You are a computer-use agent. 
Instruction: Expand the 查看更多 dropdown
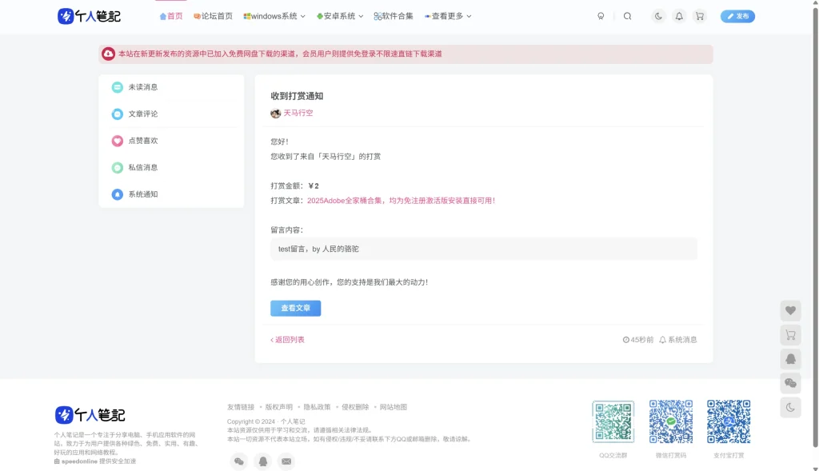point(447,15)
